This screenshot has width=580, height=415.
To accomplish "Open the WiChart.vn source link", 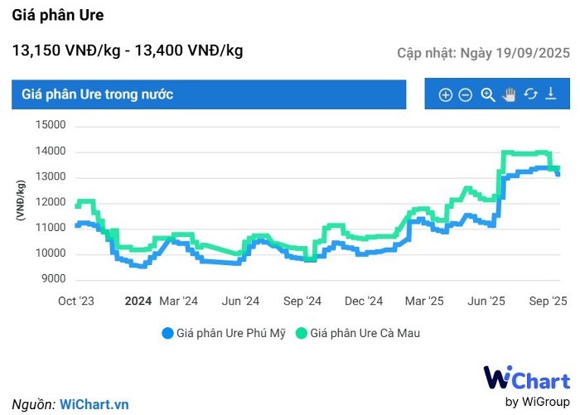I will (x=94, y=404).
